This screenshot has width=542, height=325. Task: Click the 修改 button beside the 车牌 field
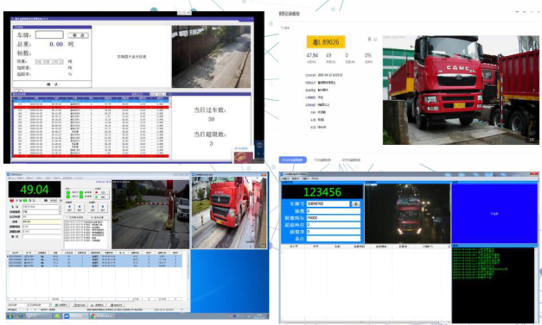pos(79,35)
